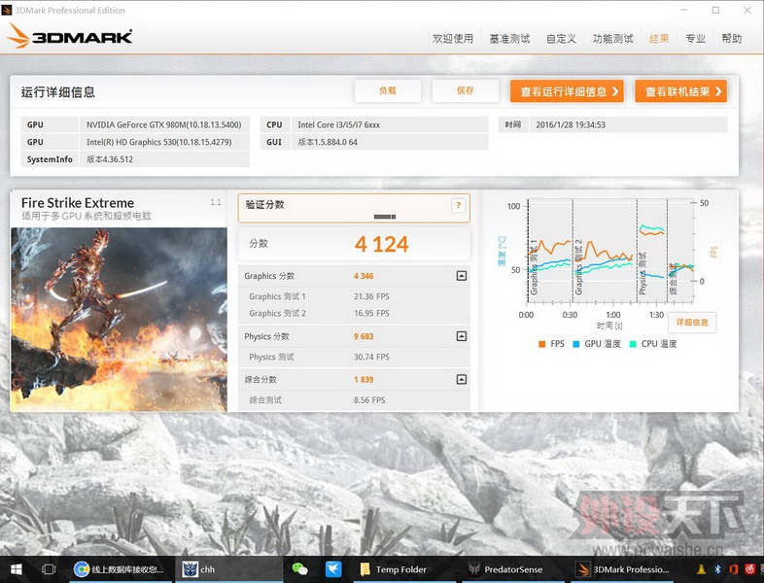Viewport: 764px width, 583px height.
Task: Click the question mark help icon
Action: (458, 206)
